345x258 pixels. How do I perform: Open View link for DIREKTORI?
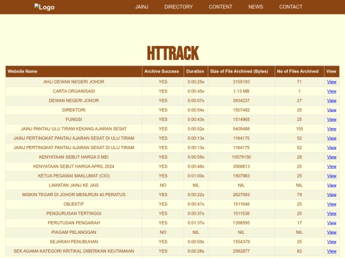[332, 110]
